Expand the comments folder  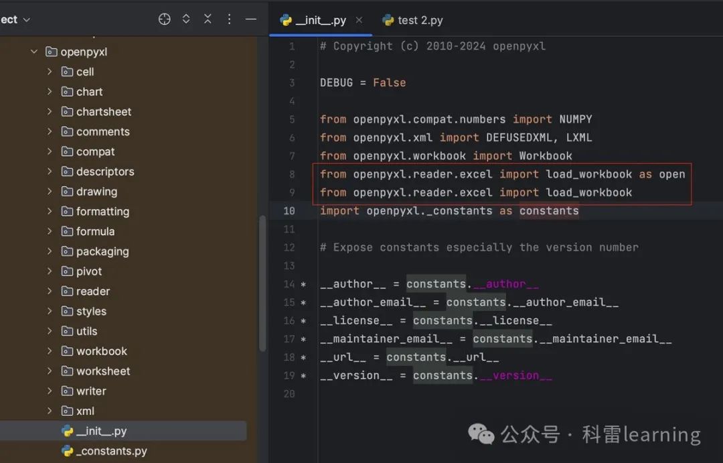(50, 131)
